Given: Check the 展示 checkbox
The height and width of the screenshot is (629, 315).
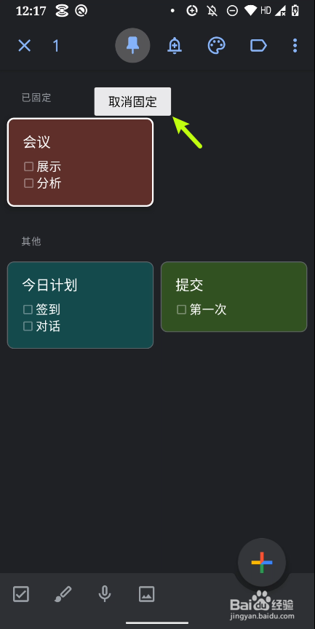Looking at the screenshot, I should coord(28,166).
